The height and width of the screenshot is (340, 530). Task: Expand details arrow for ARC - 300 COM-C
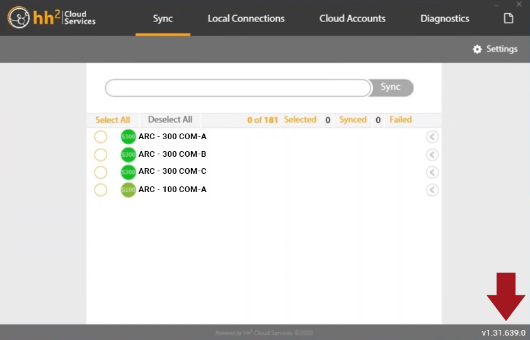432,172
